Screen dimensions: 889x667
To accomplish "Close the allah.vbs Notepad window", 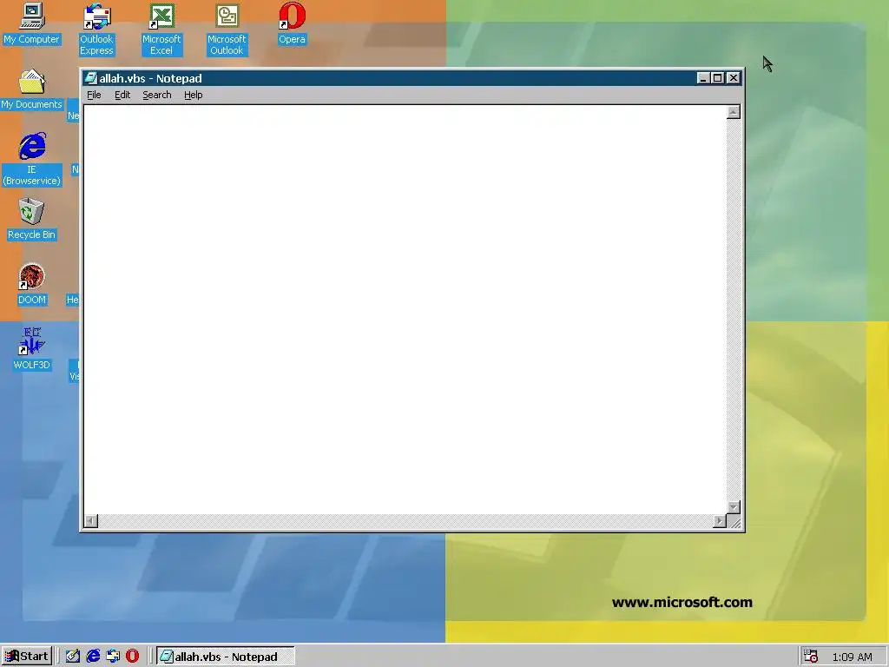I will [x=733, y=78].
